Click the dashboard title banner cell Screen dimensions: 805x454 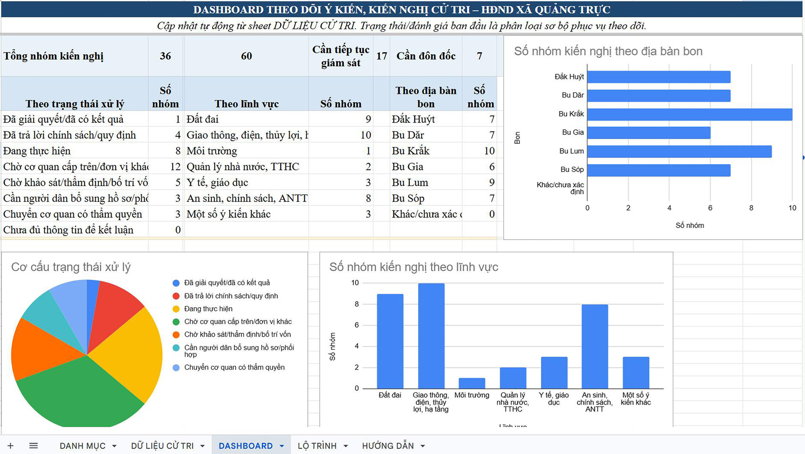click(x=402, y=9)
